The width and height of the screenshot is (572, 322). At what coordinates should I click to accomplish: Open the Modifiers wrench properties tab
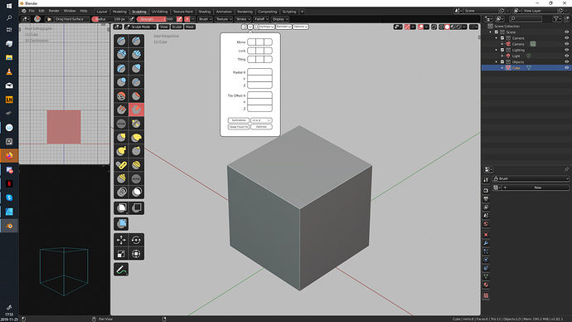(x=486, y=243)
